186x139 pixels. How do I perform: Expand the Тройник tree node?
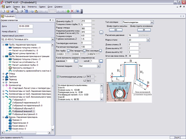pos(3,77)
